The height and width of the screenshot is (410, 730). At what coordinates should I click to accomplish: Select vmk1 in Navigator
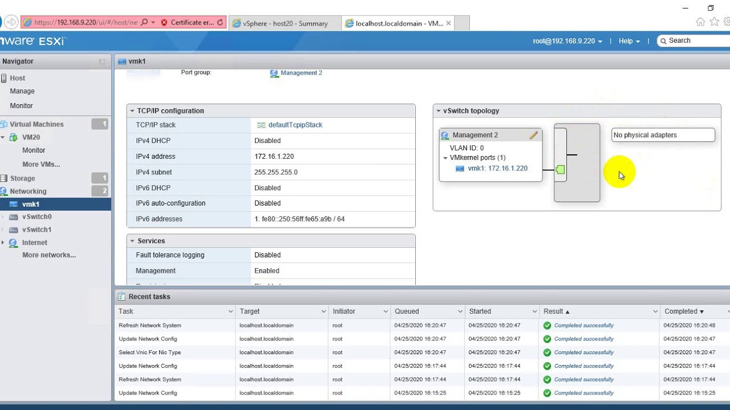click(55, 204)
